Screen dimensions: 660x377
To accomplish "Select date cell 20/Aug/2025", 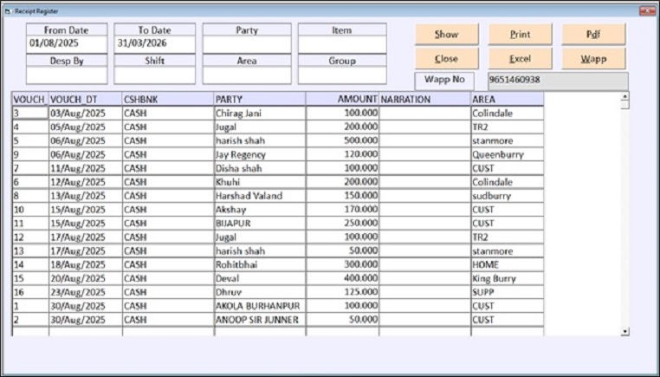I will coord(85,278).
